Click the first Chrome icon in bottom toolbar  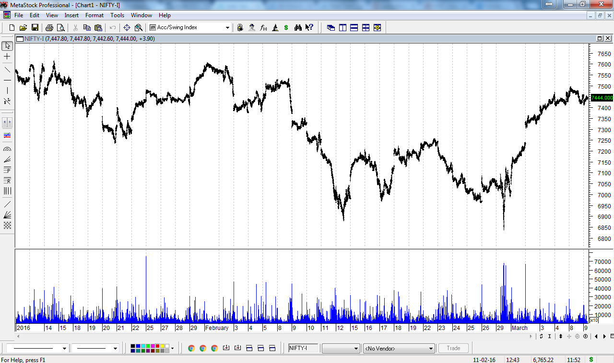click(191, 349)
